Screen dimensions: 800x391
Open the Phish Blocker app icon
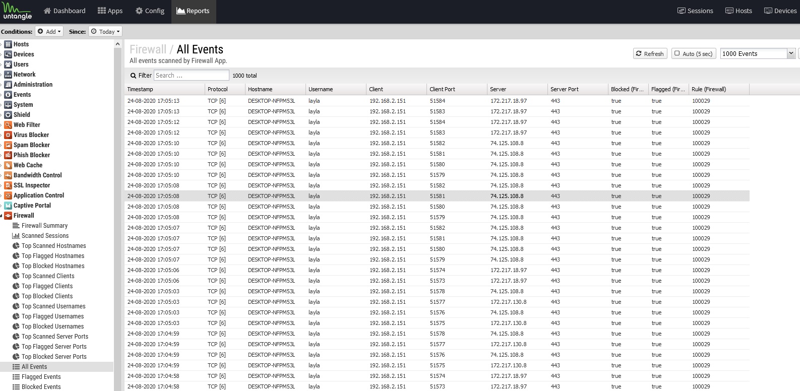[8, 155]
